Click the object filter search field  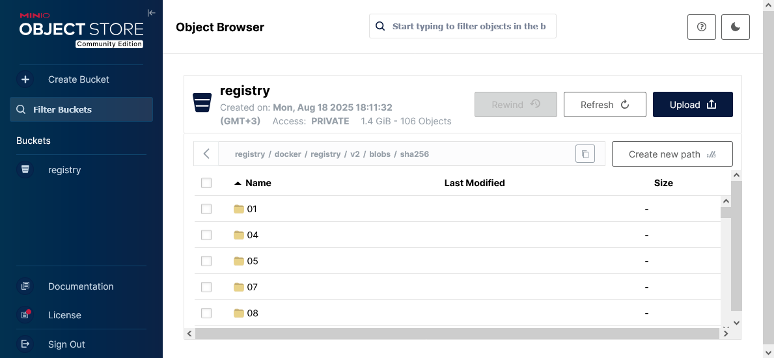click(469, 27)
